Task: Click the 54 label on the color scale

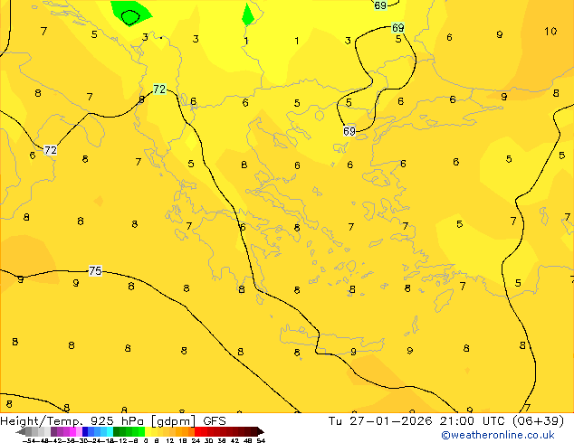Action: (x=261, y=441)
